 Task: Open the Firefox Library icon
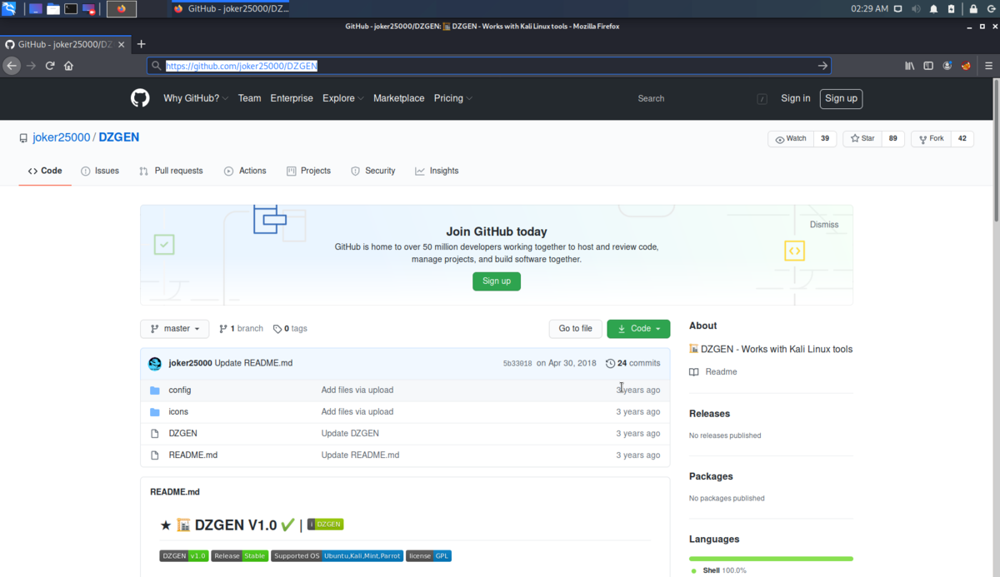point(910,66)
